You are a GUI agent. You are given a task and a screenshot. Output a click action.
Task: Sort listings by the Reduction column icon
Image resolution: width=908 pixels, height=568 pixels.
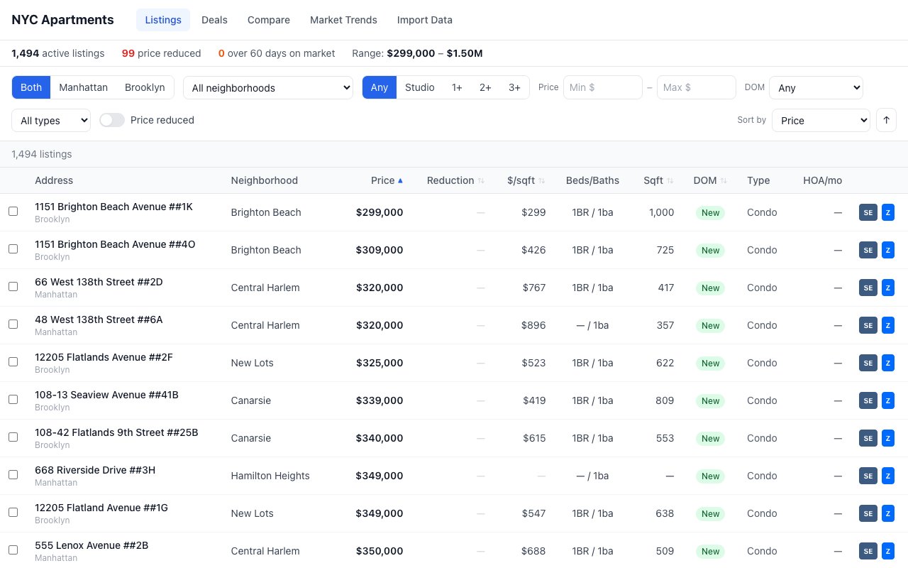point(480,180)
